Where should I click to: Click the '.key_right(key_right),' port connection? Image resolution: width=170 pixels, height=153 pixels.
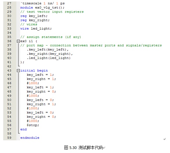50,54
